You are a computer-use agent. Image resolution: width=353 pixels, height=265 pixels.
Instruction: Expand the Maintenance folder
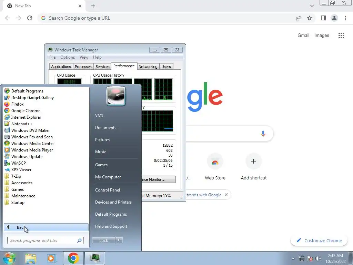(20, 196)
